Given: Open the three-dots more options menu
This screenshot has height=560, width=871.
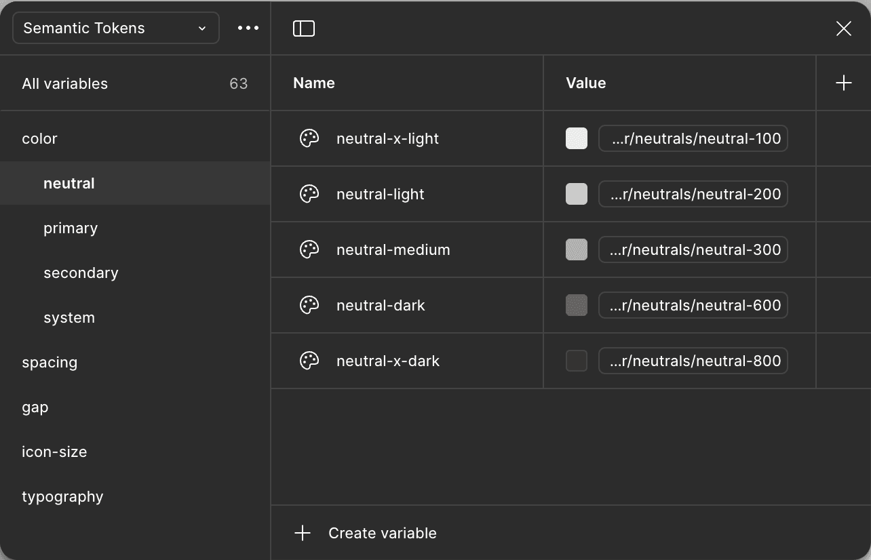Looking at the screenshot, I should coord(248,28).
